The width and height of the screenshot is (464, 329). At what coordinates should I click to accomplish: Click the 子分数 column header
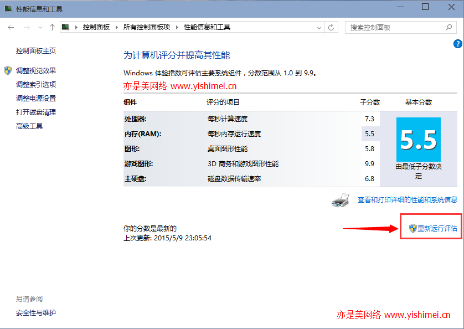pos(370,102)
